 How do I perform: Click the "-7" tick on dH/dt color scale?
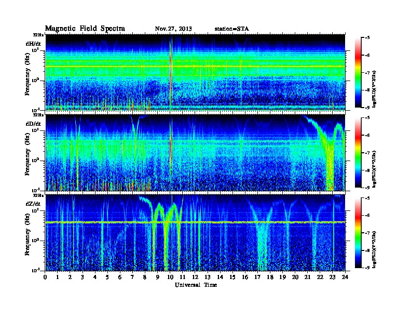pyautogui.click(x=367, y=73)
